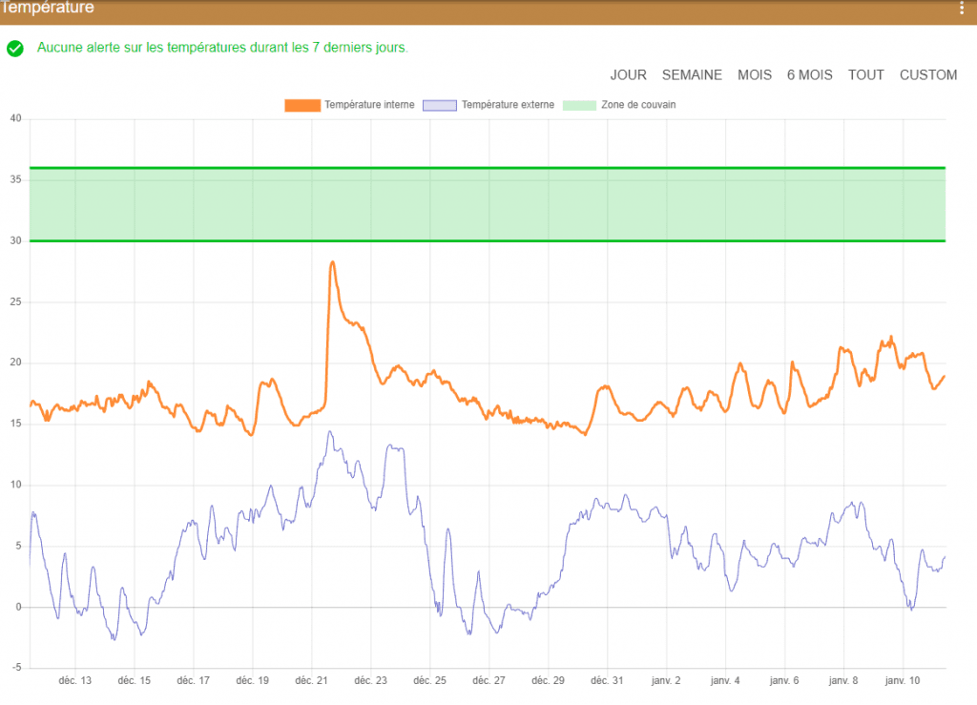Click the janv. 10 axis label
The height and width of the screenshot is (705, 977).
click(903, 681)
